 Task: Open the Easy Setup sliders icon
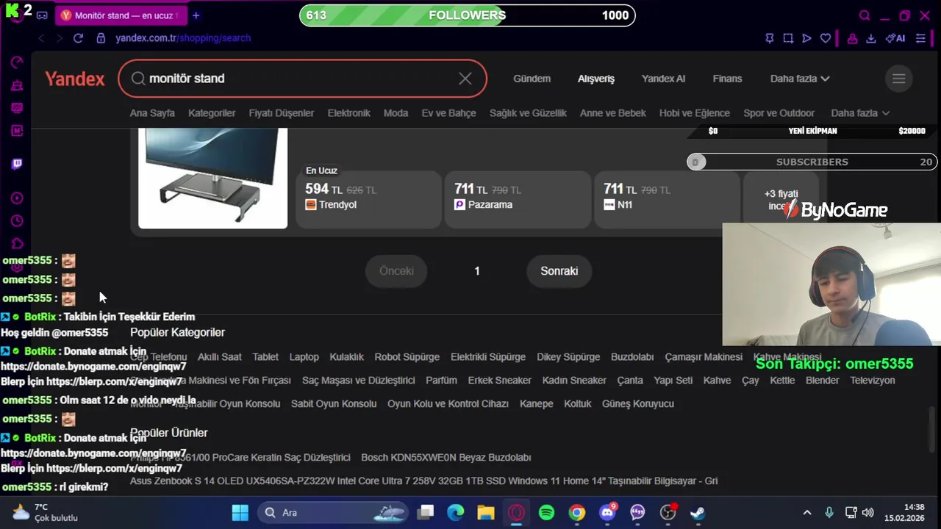[x=920, y=38]
